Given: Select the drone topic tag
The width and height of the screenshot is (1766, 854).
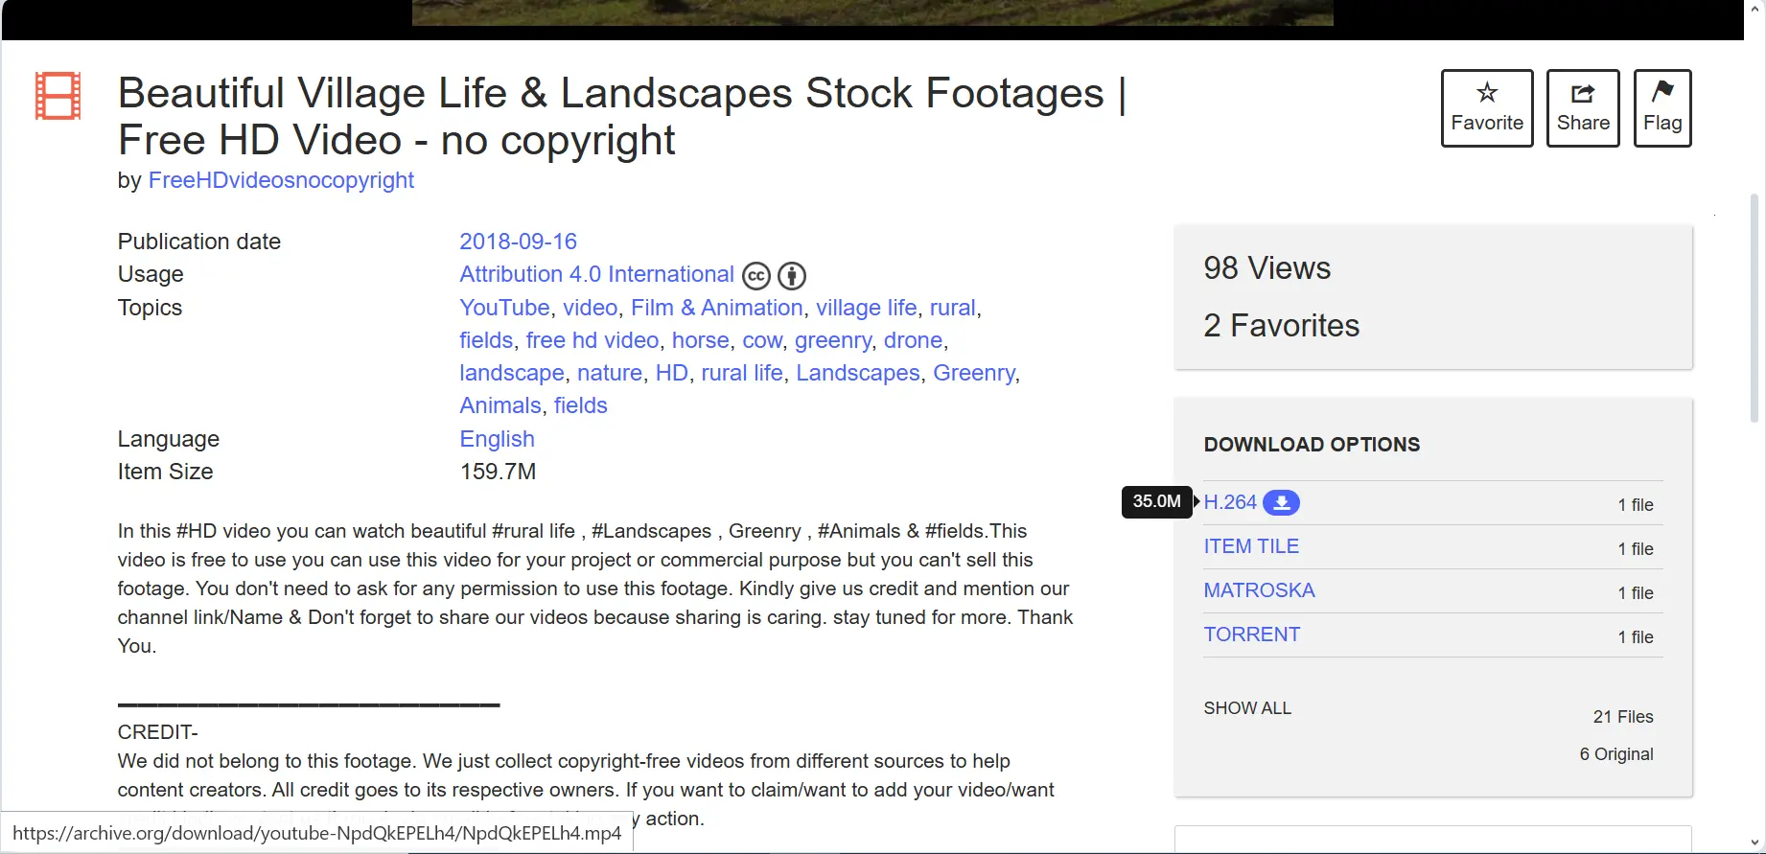Looking at the screenshot, I should (913, 340).
